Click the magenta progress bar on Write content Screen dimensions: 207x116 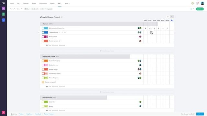(x=46, y=37)
